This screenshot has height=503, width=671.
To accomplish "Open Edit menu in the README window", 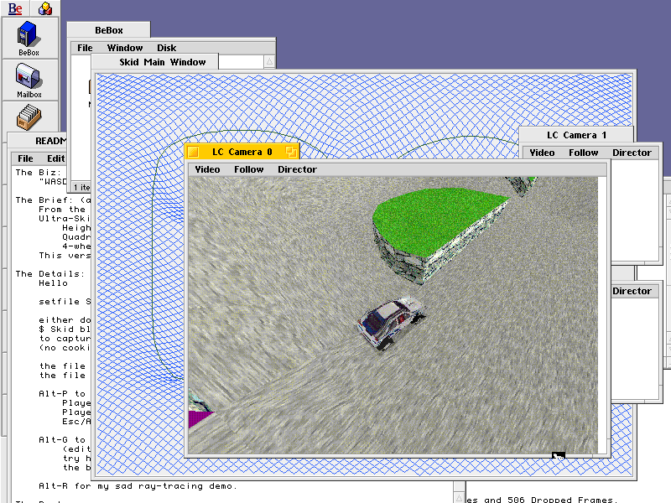I will click(x=56, y=158).
